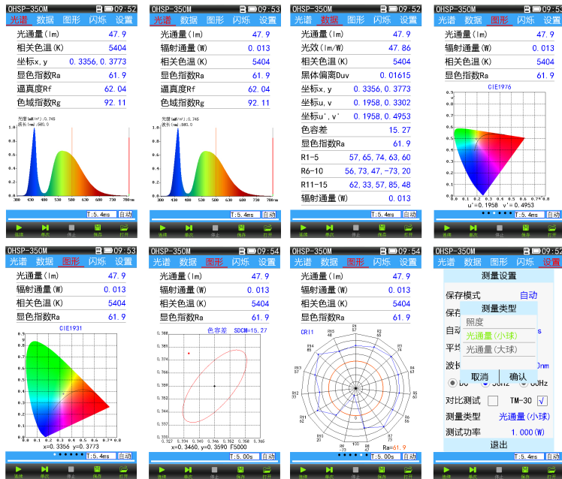Screen dimensions: 562x479
Task: Select the DC radio button in settings
Action: (452, 383)
